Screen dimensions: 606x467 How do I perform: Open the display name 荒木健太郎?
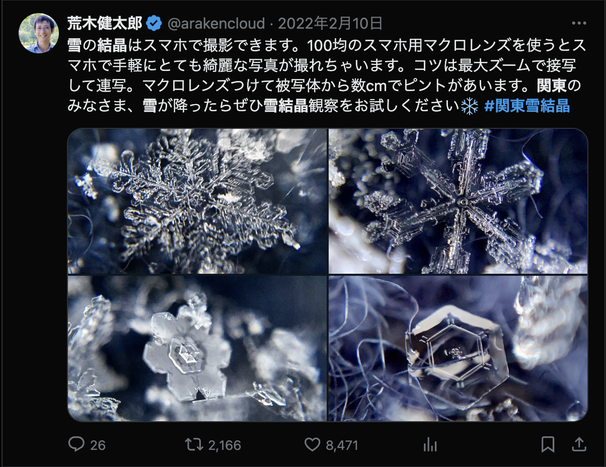tap(105, 23)
